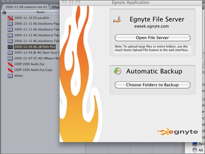Select the 2009-12-04 JB-AG Open Suse sequence
Viewport: 205px width, 154px height.
pyautogui.click(x=37, y=53)
